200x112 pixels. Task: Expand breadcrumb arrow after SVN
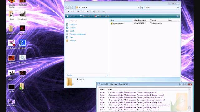pyautogui.click(x=86, y=7)
